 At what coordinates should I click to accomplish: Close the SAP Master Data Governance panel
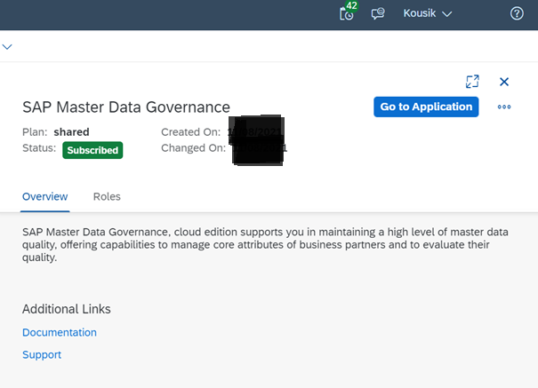[504, 82]
